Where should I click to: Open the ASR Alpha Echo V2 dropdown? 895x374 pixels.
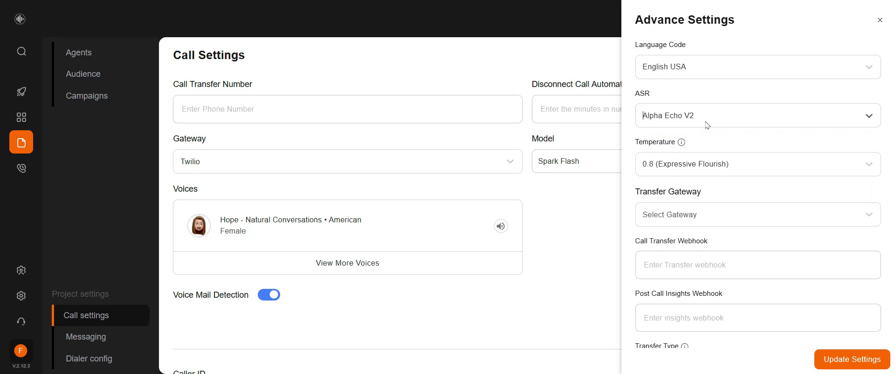(x=757, y=115)
